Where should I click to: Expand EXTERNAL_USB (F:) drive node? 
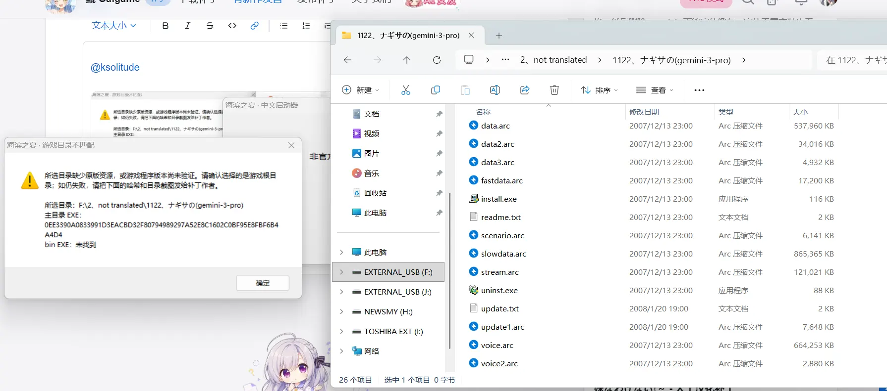(x=341, y=272)
